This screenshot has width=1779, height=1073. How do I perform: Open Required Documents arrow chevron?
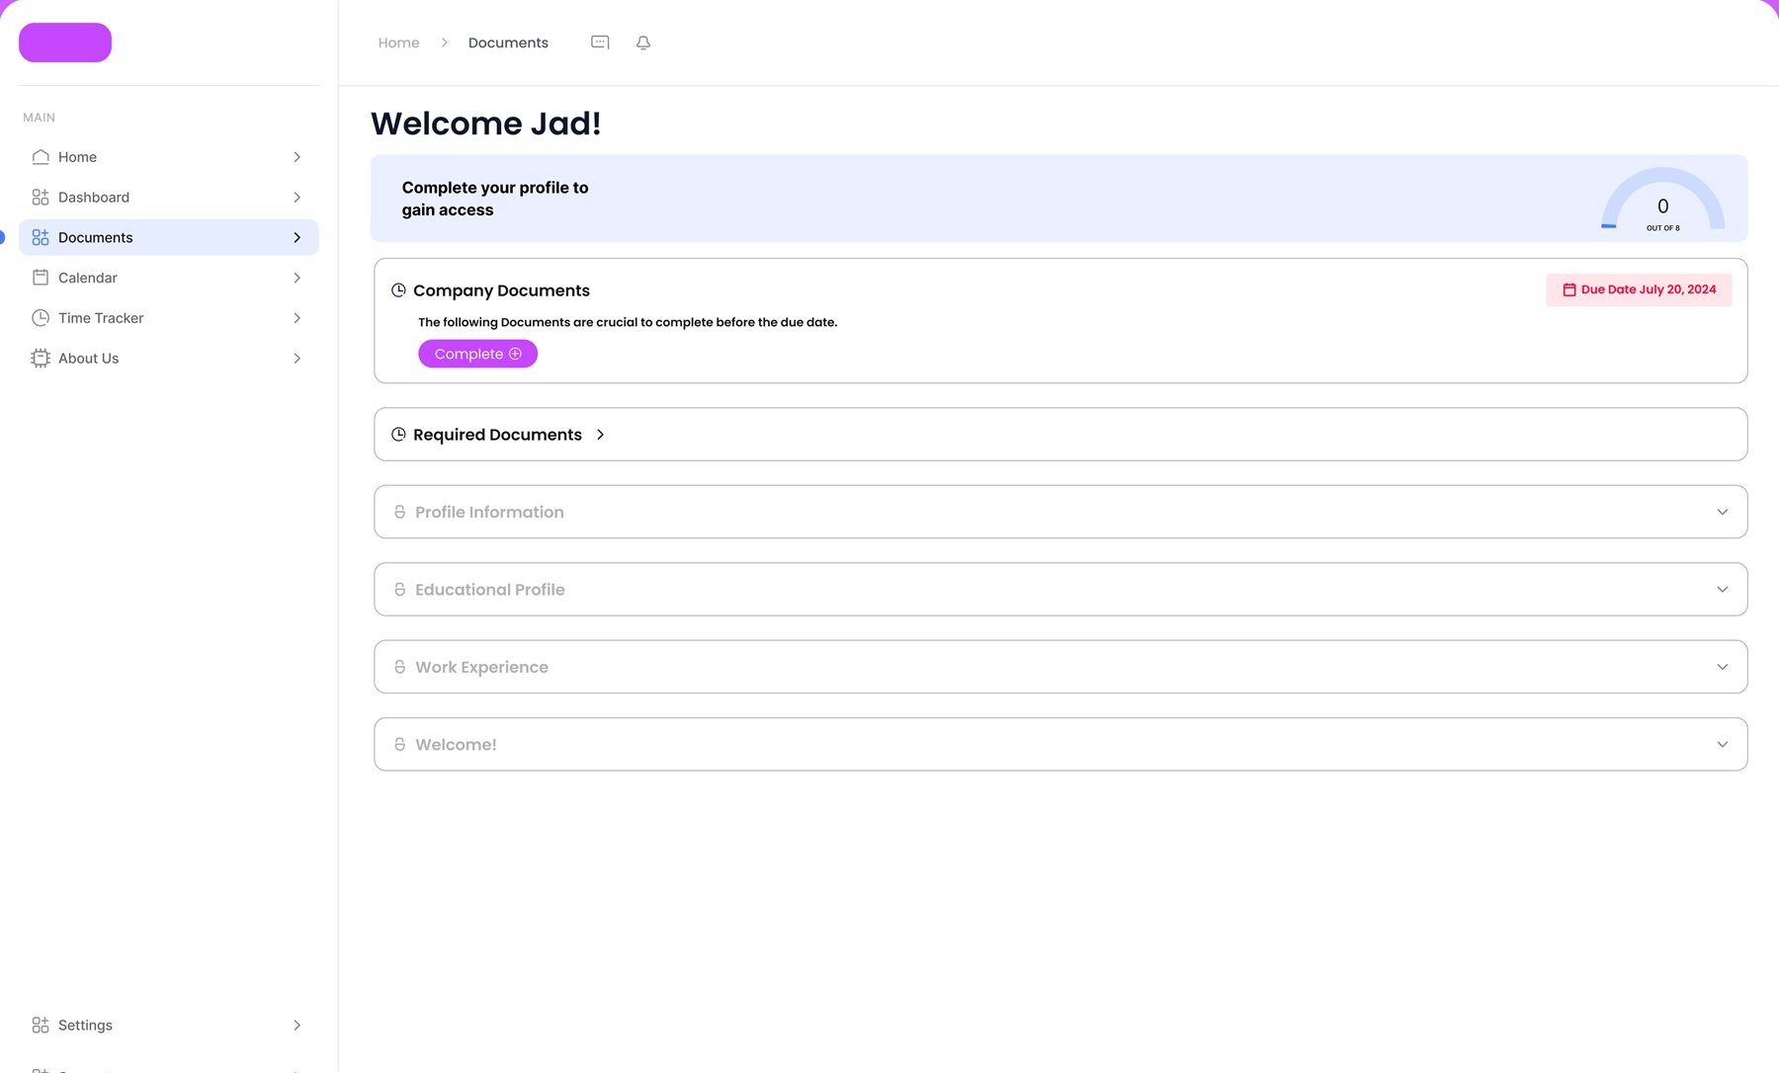pyautogui.click(x=600, y=435)
